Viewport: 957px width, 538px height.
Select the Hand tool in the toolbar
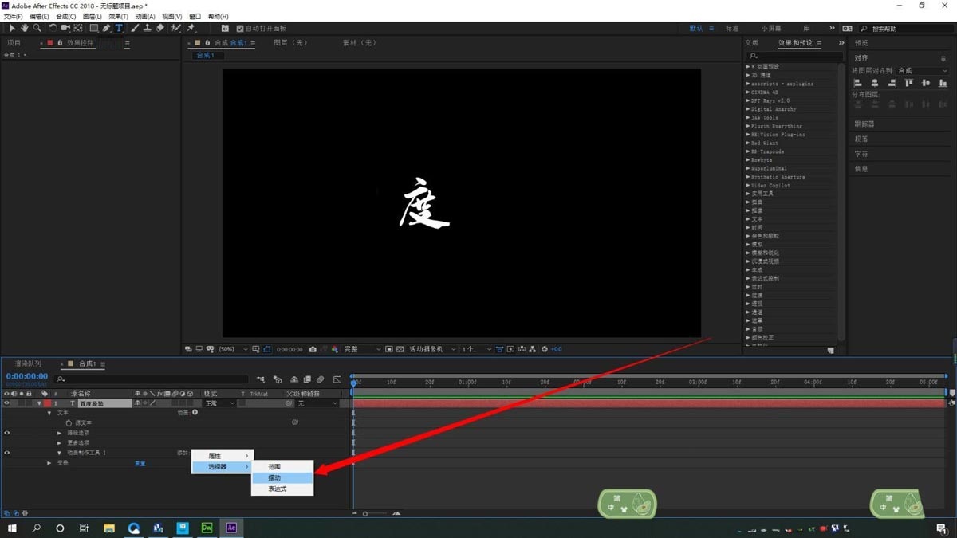coord(25,28)
